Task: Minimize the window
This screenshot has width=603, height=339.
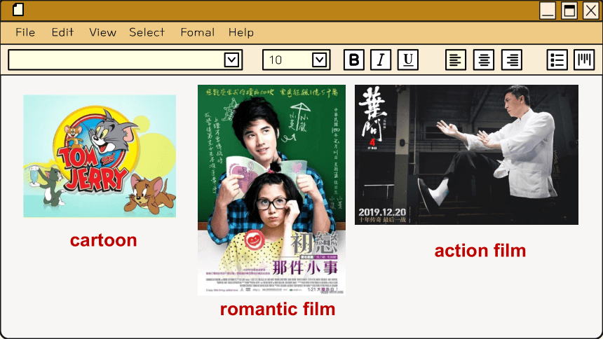Action: [x=547, y=11]
